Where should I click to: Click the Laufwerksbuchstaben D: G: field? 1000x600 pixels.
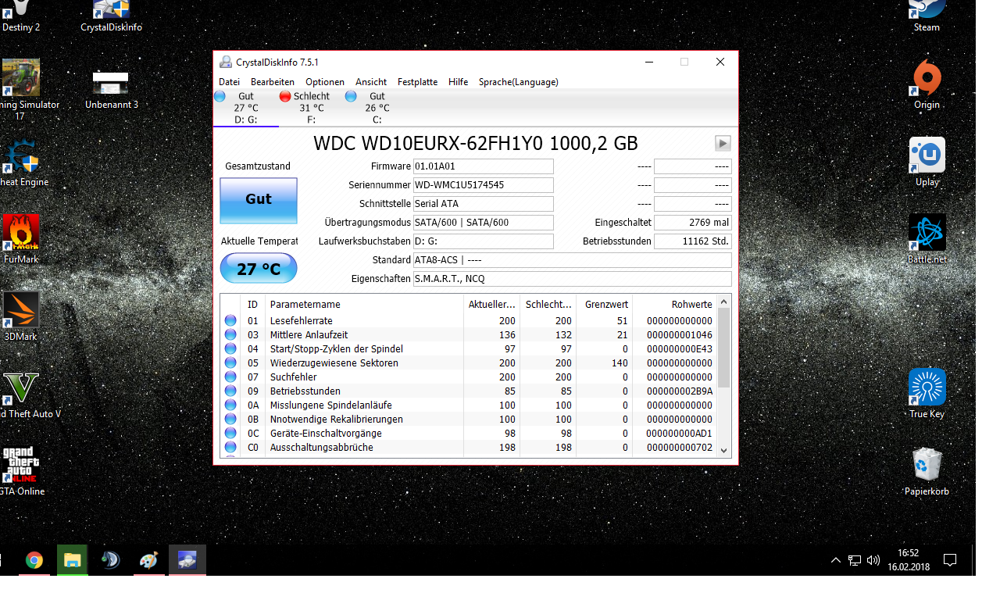tap(483, 241)
